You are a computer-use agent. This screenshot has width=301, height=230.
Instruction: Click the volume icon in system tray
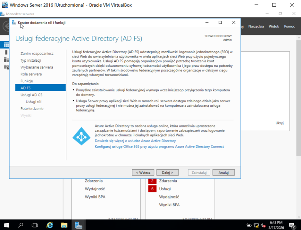click(x=263, y=225)
